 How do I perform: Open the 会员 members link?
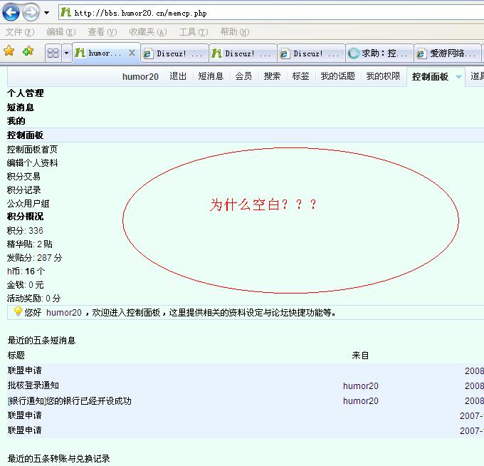243,76
